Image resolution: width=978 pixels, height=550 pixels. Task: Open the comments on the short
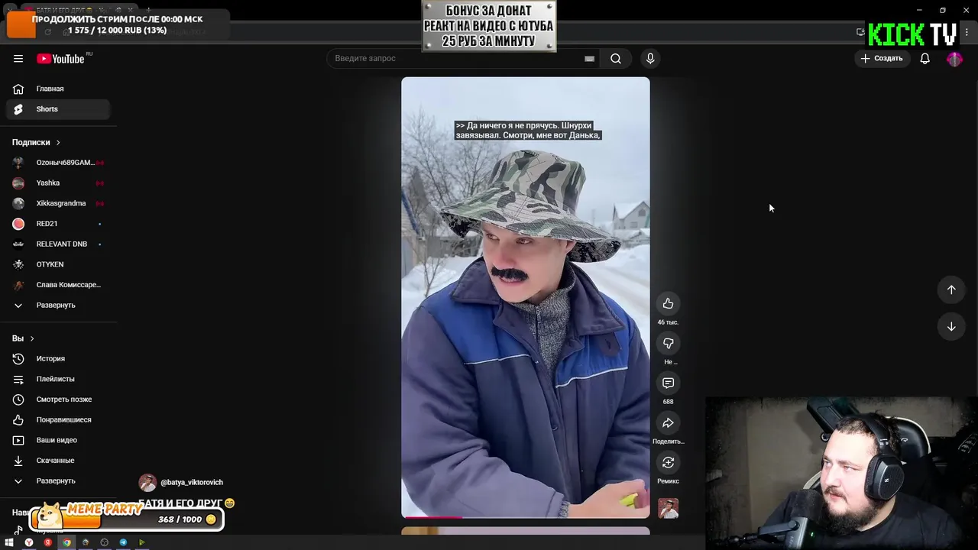[x=668, y=383]
